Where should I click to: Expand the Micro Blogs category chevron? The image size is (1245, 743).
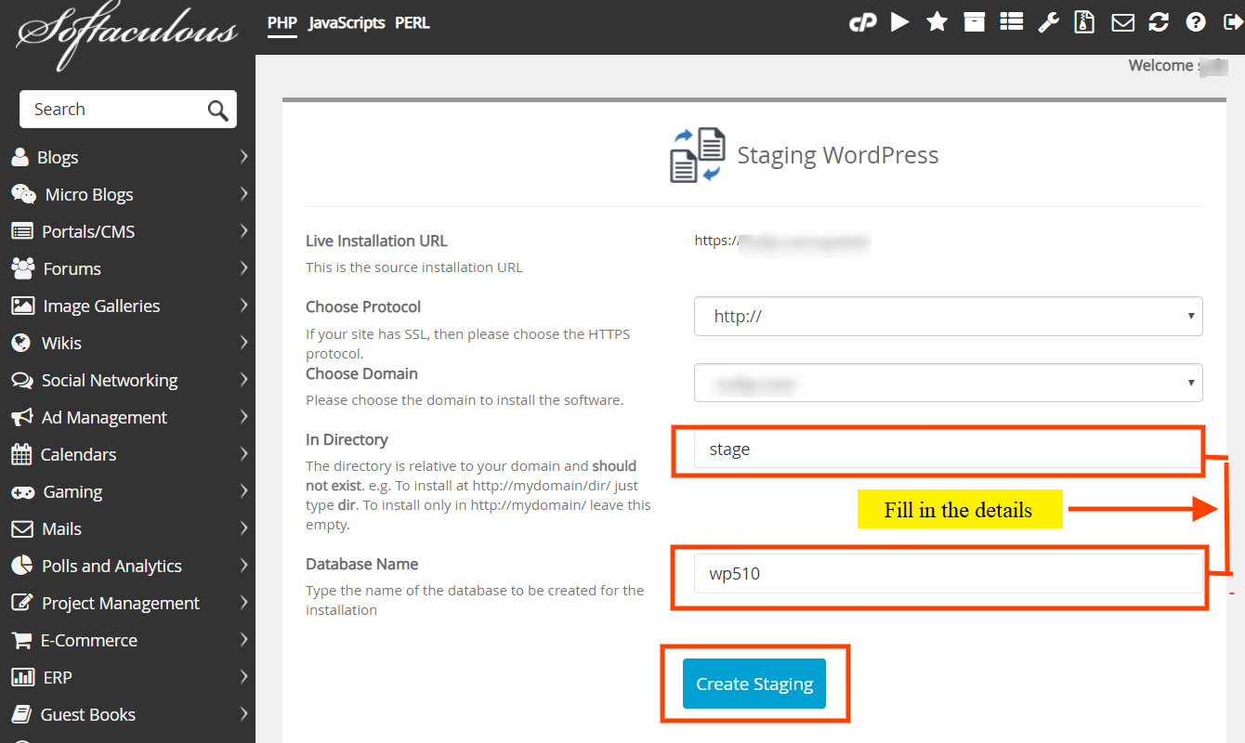tap(243, 194)
